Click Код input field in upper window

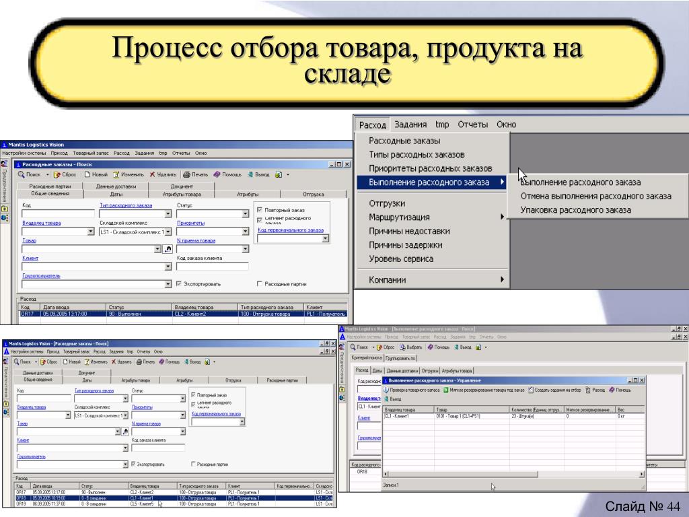(x=58, y=213)
